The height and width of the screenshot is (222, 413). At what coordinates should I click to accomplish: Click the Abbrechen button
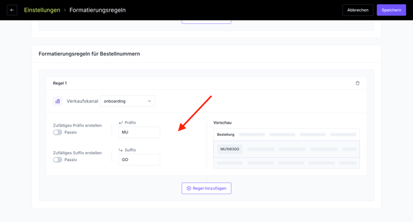[x=358, y=10]
